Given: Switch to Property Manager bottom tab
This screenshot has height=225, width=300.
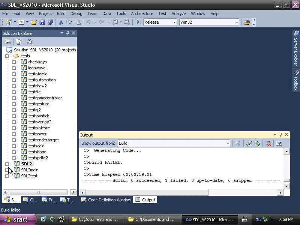Looking at the screenshot, I should (x=49, y=200).
